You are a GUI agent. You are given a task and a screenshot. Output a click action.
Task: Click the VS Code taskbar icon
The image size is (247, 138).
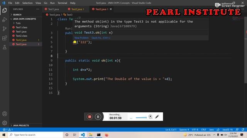tap(83, 135)
